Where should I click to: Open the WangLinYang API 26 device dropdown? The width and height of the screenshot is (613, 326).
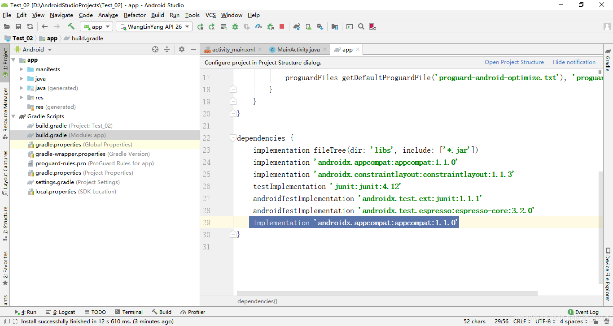point(154,27)
